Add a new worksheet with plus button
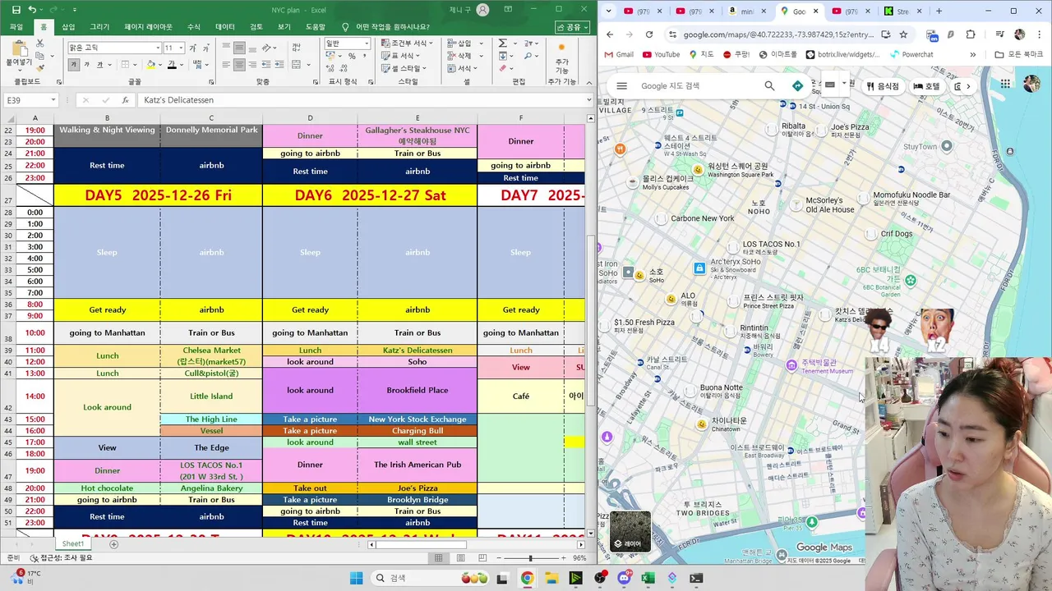 113,544
